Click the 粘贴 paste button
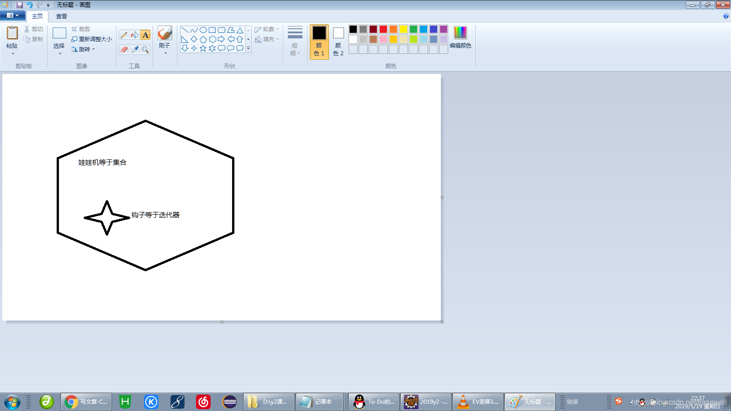Viewport: 731px width, 411px height. tap(12, 37)
